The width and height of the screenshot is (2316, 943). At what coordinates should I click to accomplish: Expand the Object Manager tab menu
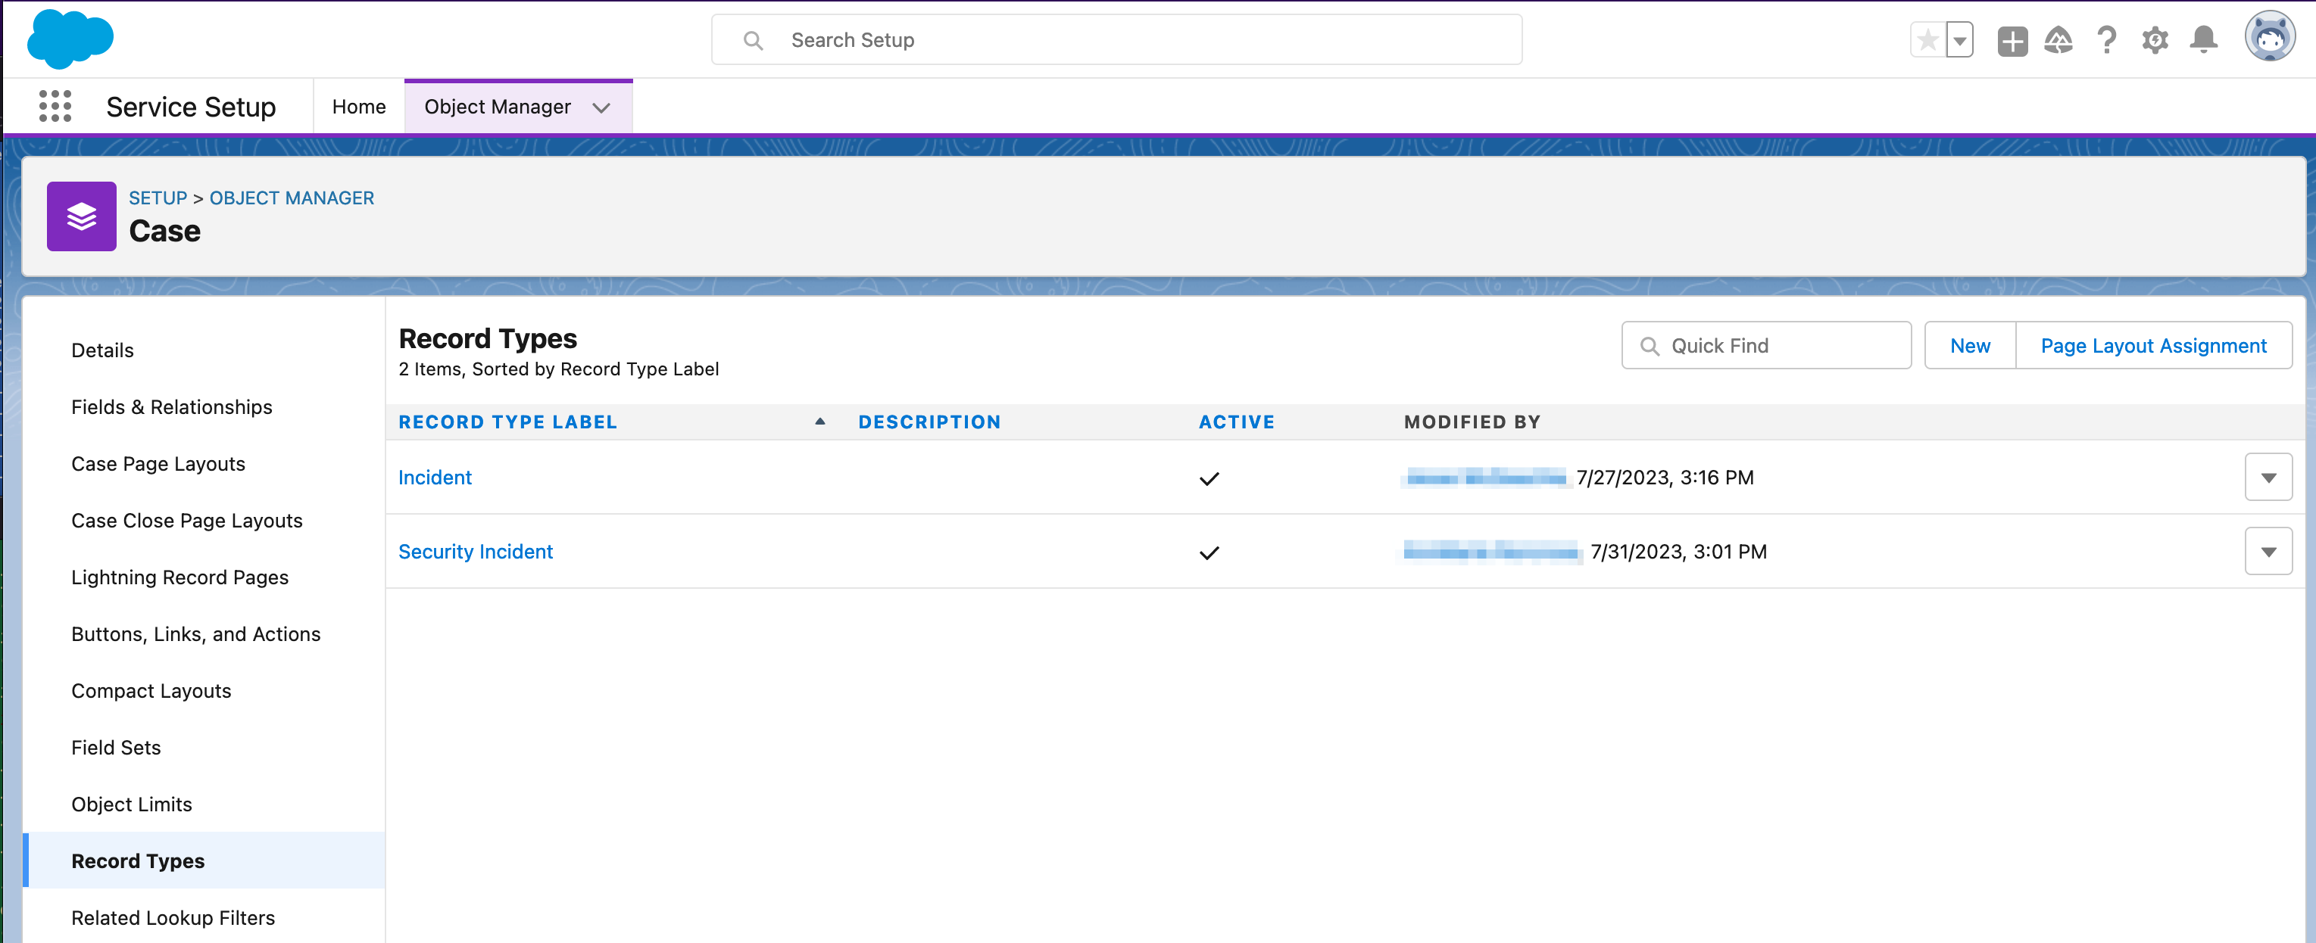[x=601, y=106]
